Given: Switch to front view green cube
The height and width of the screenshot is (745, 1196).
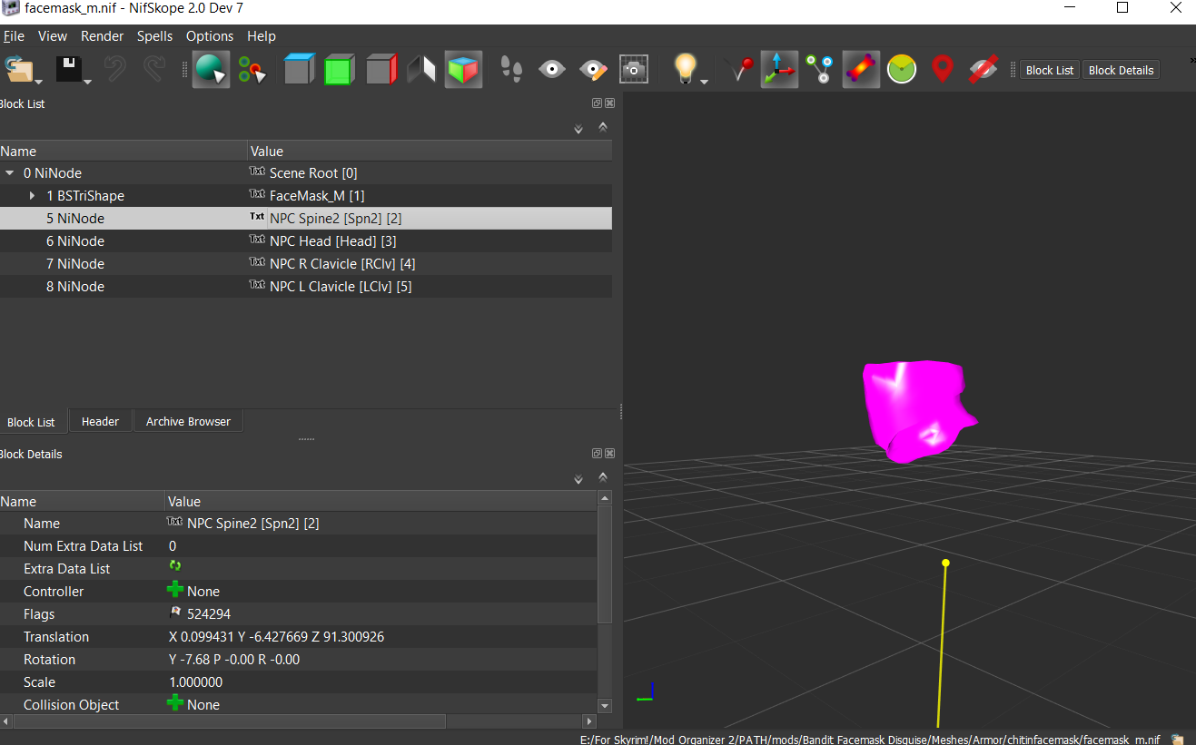Looking at the screenshot, I should point(339,70).
